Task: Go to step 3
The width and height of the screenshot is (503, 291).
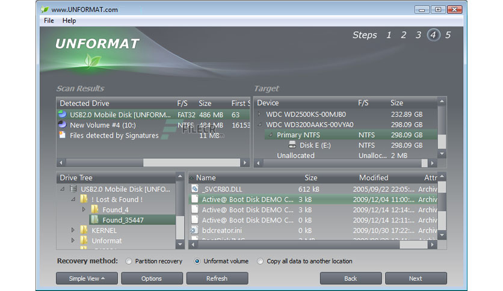Action: (418, 35)
